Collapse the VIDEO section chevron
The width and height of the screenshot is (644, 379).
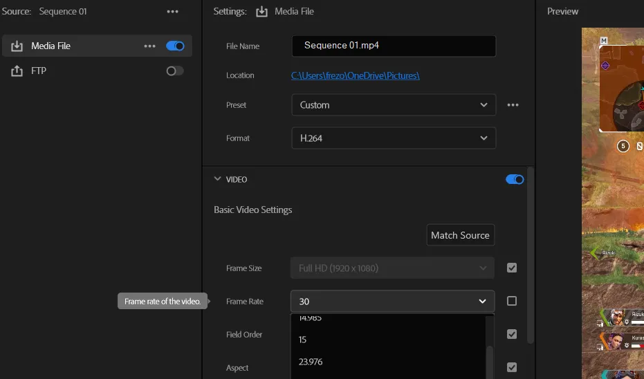pos(217,179)
